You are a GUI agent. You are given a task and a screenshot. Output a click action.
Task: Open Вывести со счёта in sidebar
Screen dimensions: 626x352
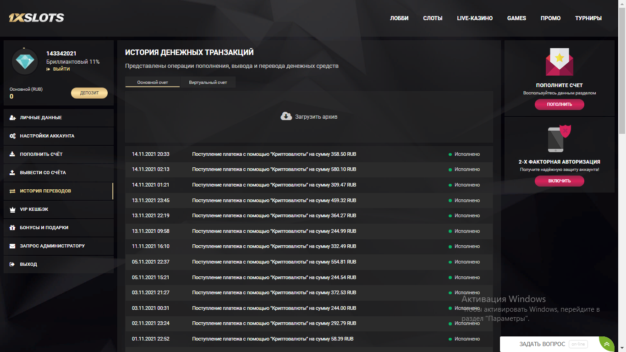tap(43, 173)
